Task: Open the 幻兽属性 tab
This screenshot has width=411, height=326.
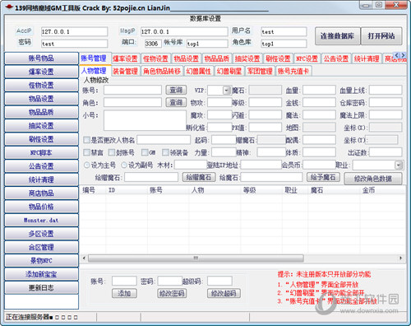Action: pyautogui.click(x=199, y=72)
